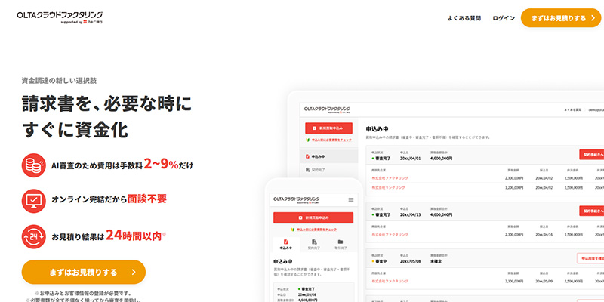
Task: Open 株式会社ファクタリング link in the 20xx/04/01 application
Action: [x=390, y=178]
